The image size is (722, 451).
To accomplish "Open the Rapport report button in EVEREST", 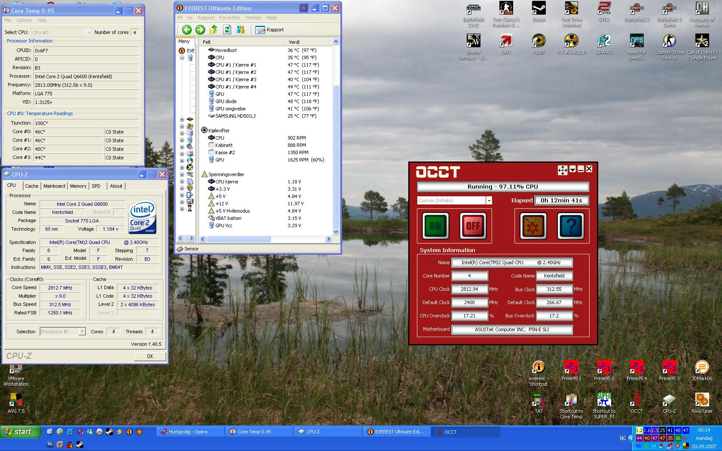I will (x=269, y=30).
